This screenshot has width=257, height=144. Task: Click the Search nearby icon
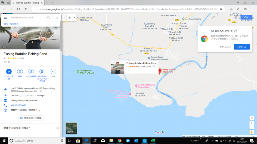click(x=31, y=71)
